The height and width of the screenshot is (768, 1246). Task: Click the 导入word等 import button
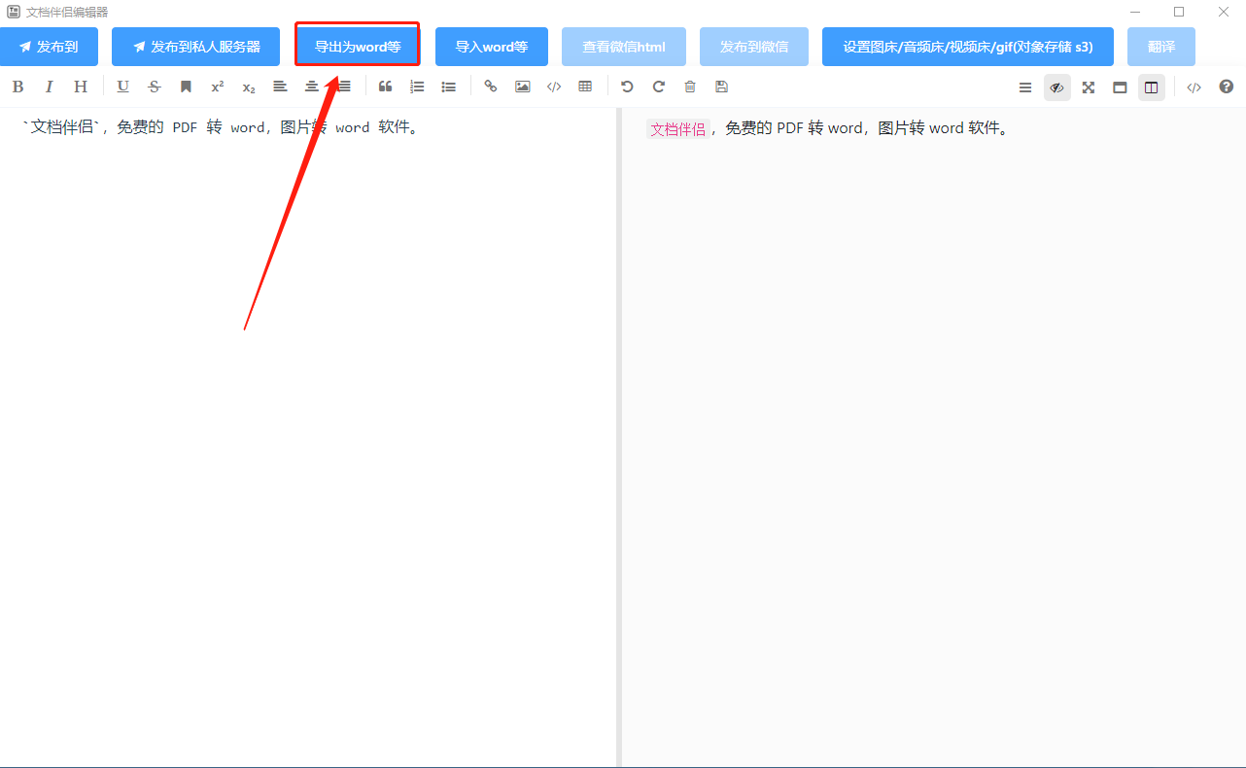pyautogui.click(x=492, y=47)
